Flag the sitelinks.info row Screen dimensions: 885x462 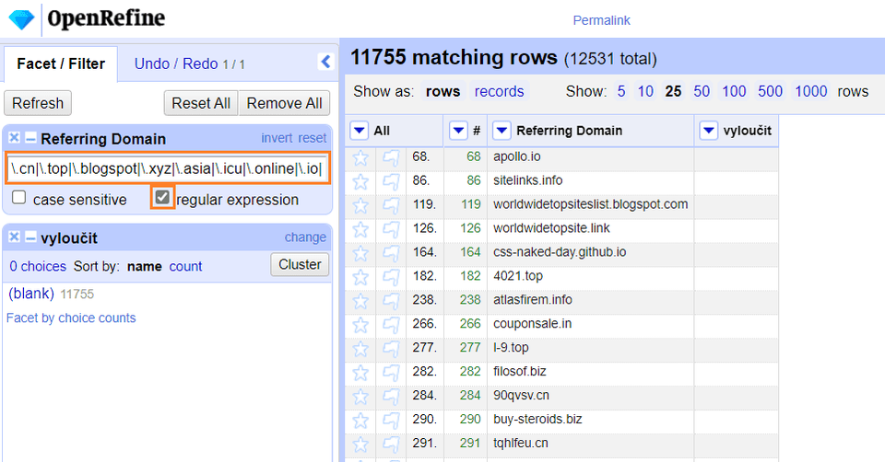click(391, 180)
